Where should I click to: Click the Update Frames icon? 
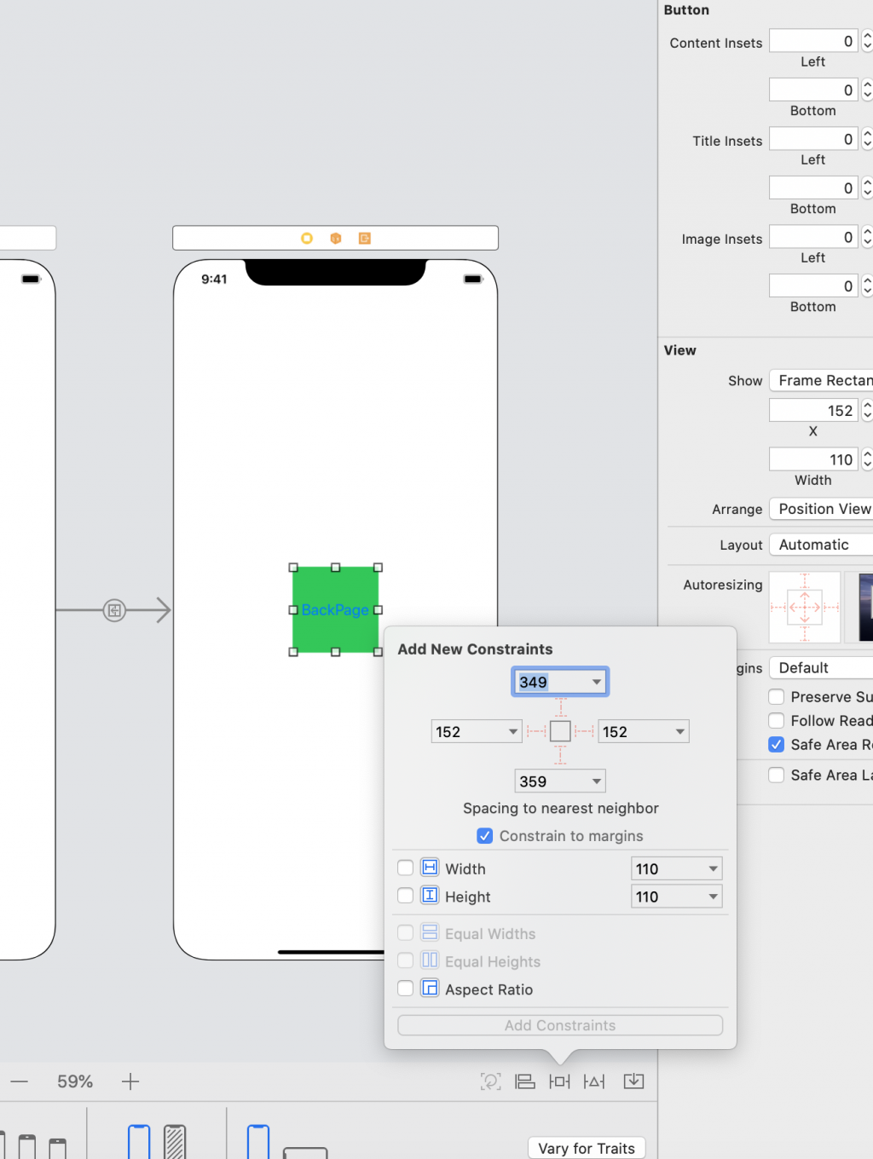coord(490,1081)
